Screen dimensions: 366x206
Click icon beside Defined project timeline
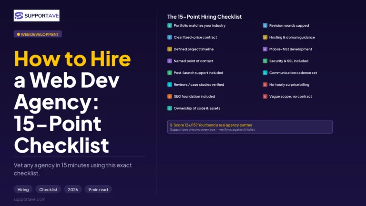point(170,49)
